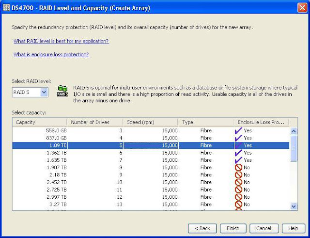The height and width of the screenshot is (238, 310).
Task: Click the Cancel button
Action: 263,228
